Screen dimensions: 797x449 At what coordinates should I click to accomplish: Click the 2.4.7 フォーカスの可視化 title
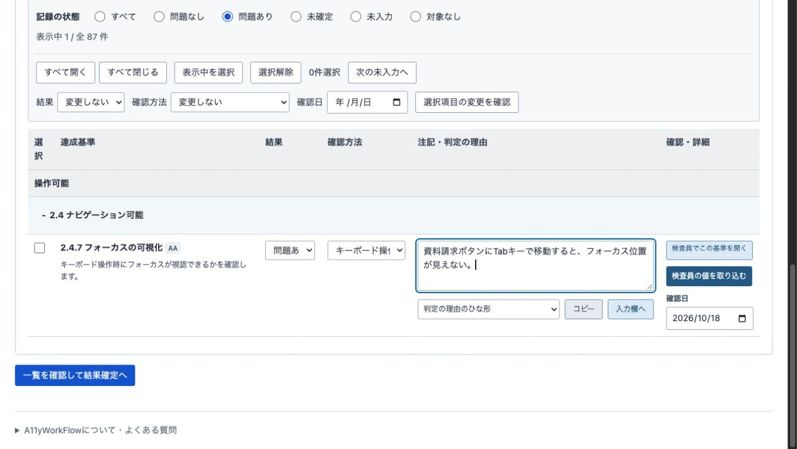pos(112,247)
